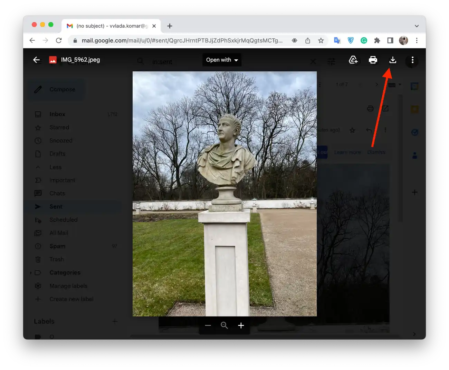This screenshot has height=370, width=449.
Task: Click the Chrome profile avatar
Action: point(403,41)
